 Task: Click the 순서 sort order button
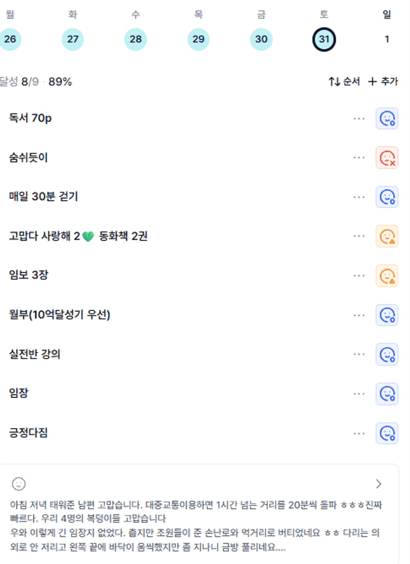[345, 82]
